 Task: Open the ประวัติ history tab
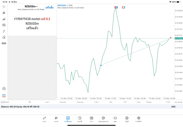pyautogui.click(x=80, y=119)
